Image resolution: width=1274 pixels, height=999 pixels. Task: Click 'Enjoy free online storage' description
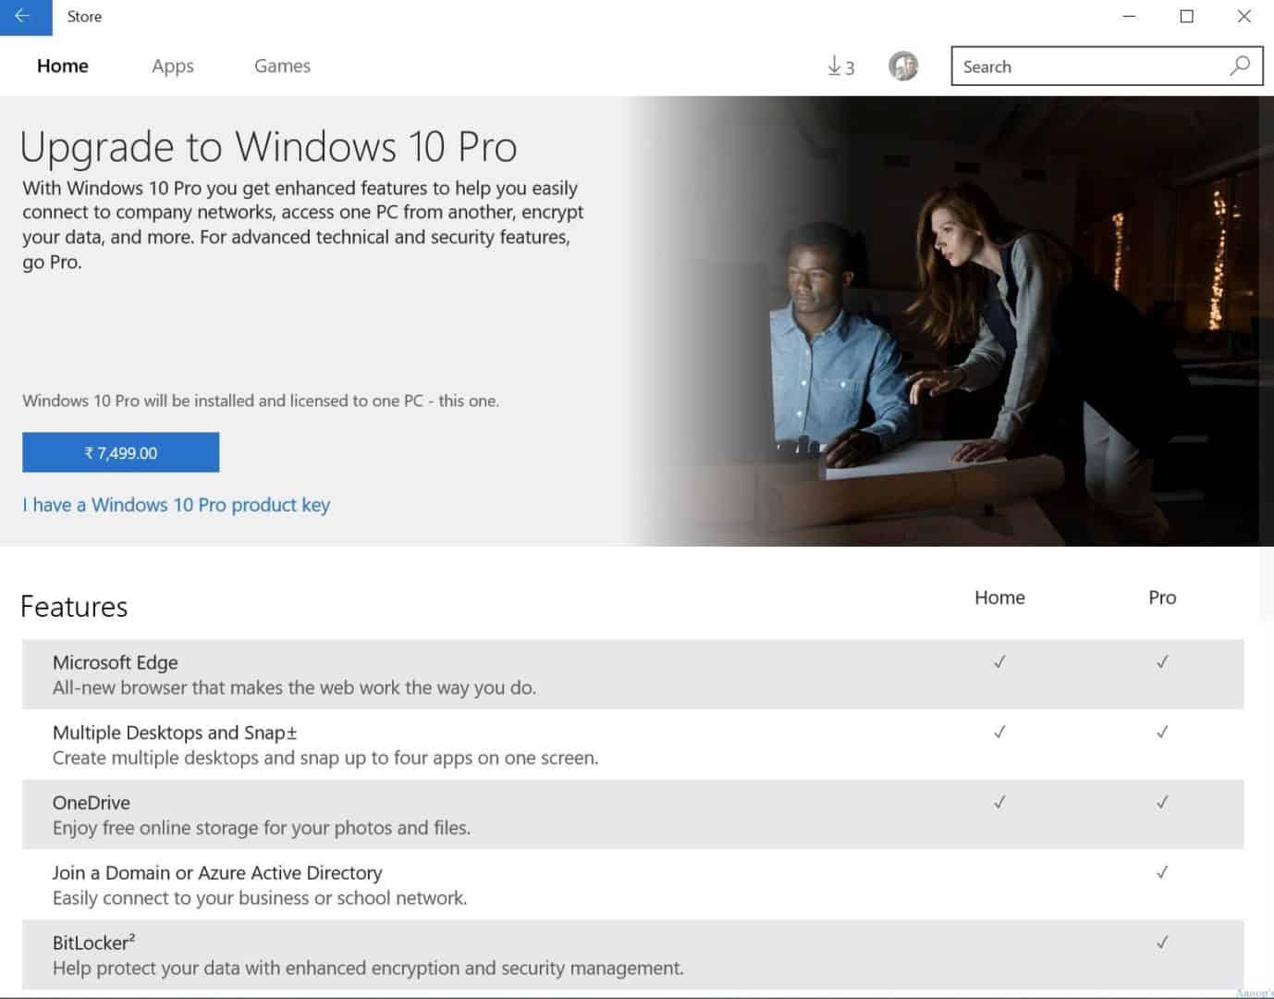coord(262,828)
